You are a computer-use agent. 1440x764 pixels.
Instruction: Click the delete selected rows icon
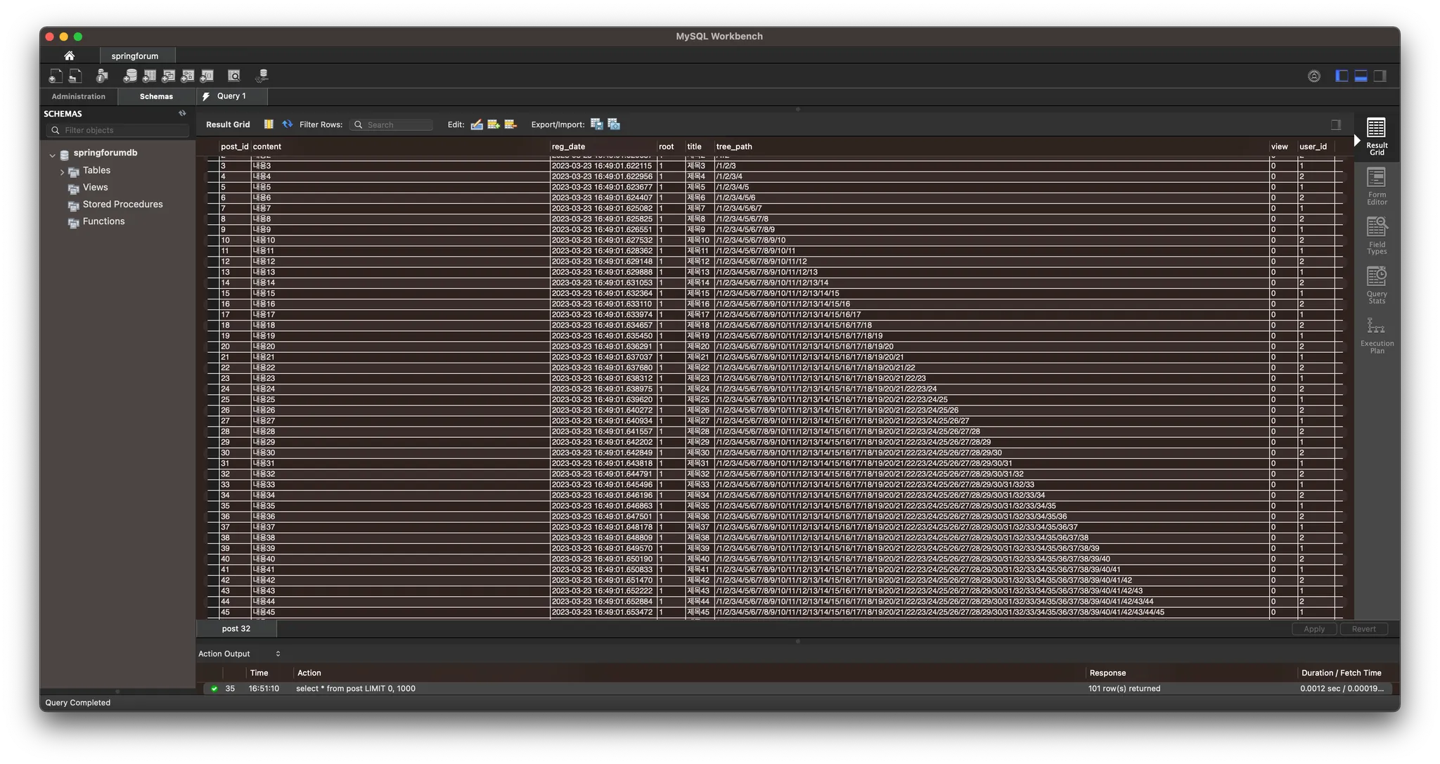coord(510,124)
